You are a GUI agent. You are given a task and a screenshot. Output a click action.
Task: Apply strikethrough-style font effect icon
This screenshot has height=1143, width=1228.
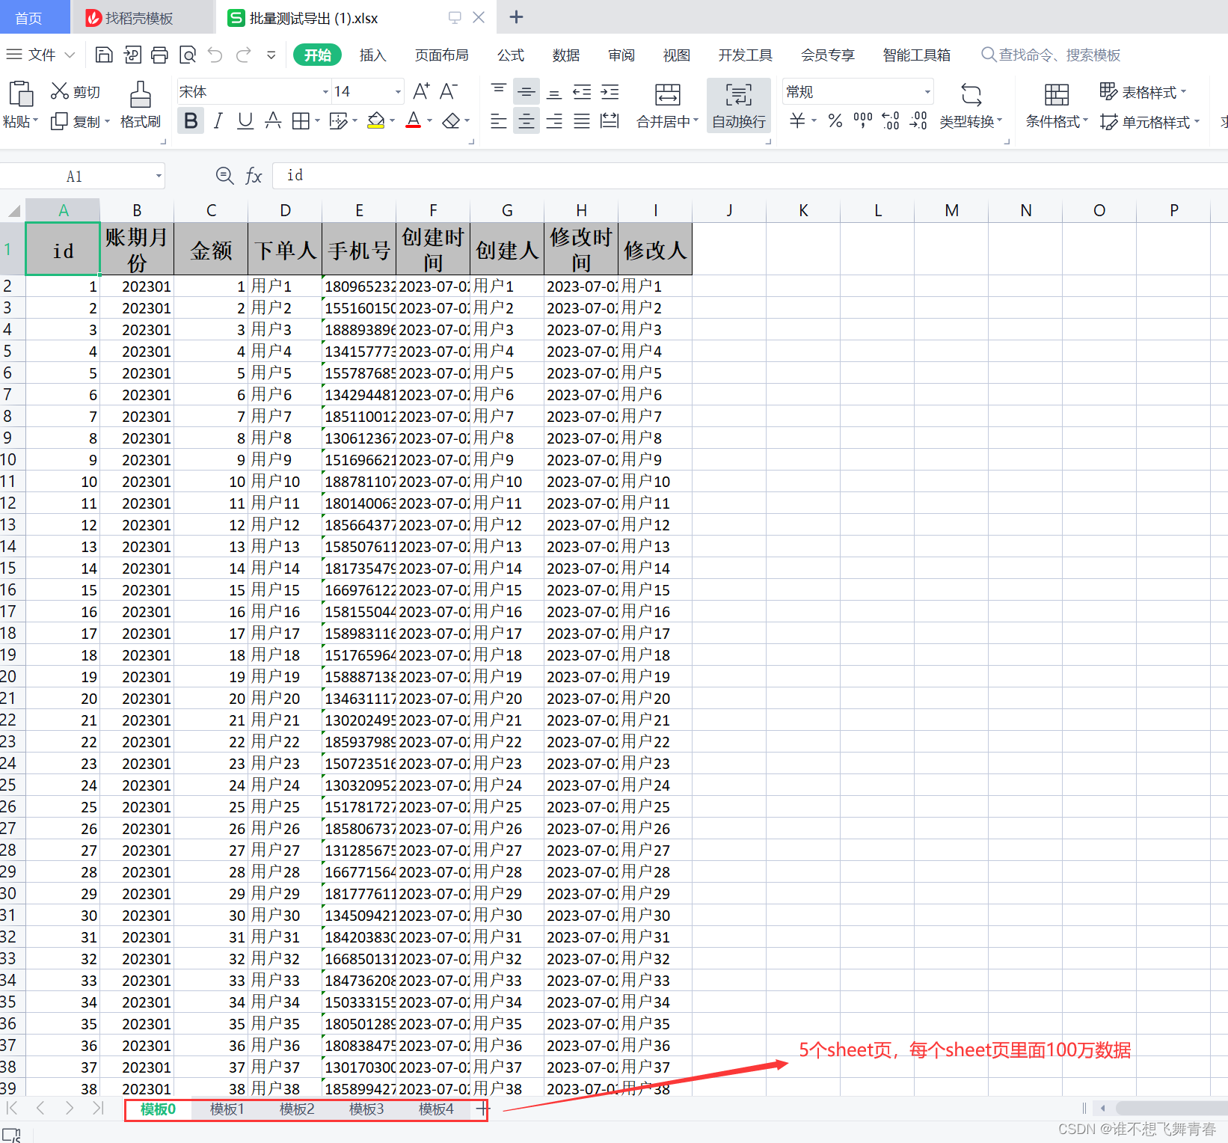pos(273,120)
